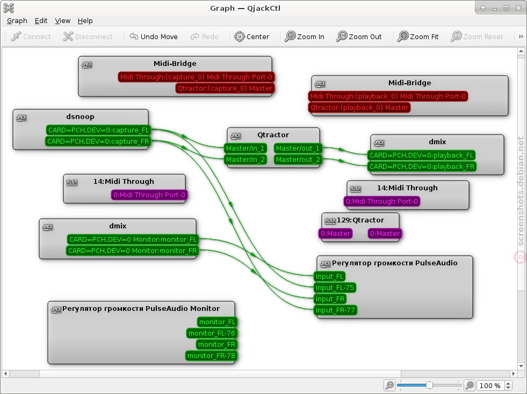527x394 pixels.
Task: Click the zoom slider handle
Action: point(429,385)
